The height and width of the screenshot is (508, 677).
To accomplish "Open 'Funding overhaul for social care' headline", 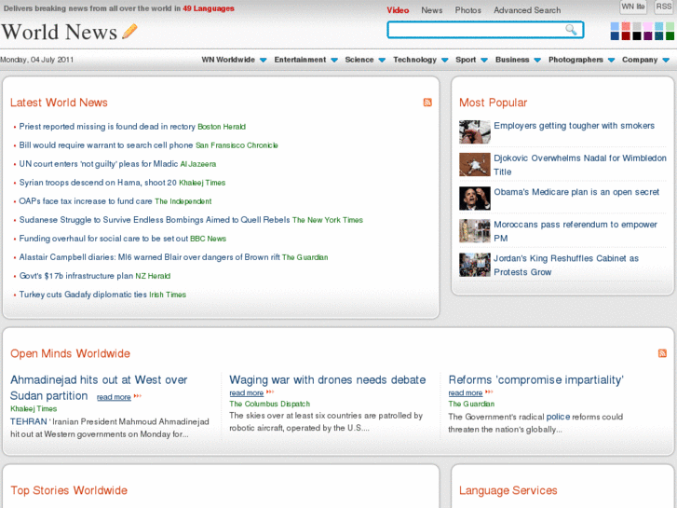I will 103,239.
